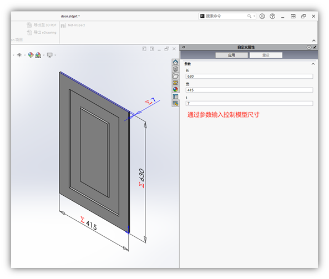Image resolution: width=329 pixels, height=279 pixels.
Task: Open the Net-Inspect tool
Action: click(x=73, y=25)
